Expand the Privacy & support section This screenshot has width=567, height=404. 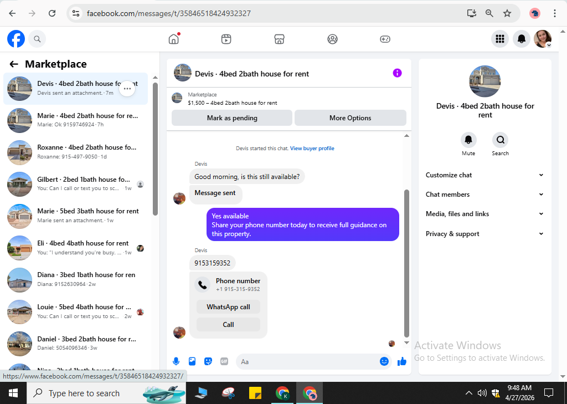(484, 234)
